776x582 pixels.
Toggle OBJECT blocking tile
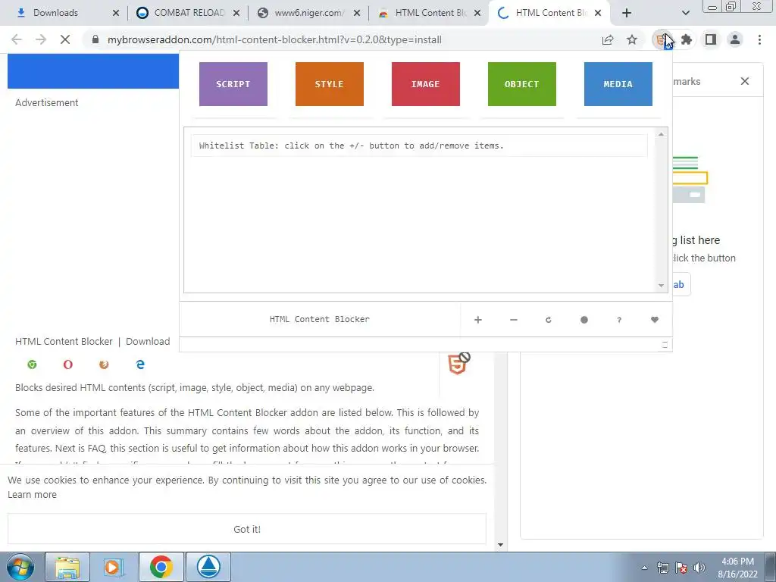(521, 84)
